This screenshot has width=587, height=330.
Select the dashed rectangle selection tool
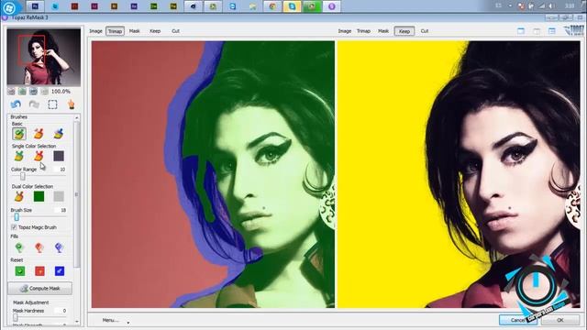pyautogui.click(x=52, y=104)
